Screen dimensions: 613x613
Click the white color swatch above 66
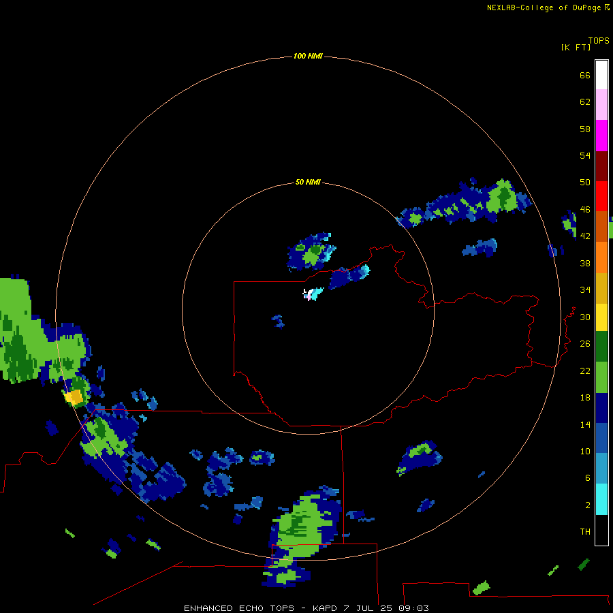click(601, 75)
